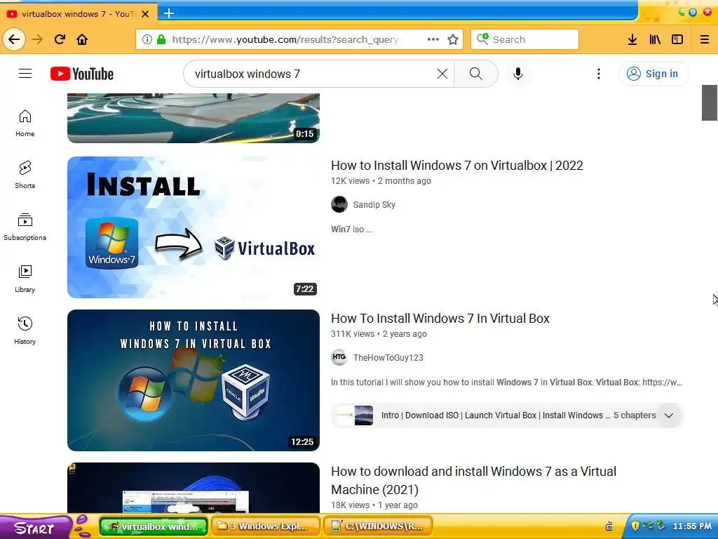The image size is (718, 539).
Task: Go back with the browser back arrow
Action: point(14,39)
